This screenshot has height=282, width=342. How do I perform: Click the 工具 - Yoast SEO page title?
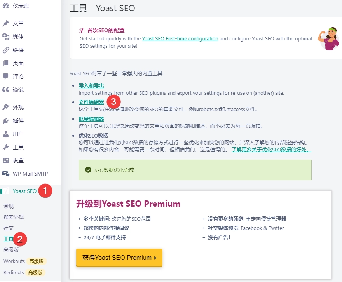pyautogui.click(x=102, y=8)
